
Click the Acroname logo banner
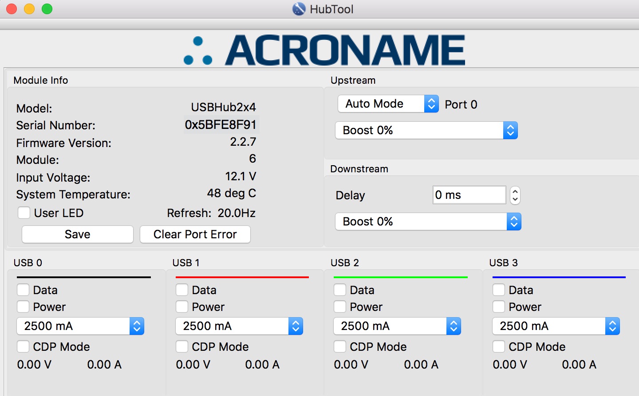[x=325, y=50]
